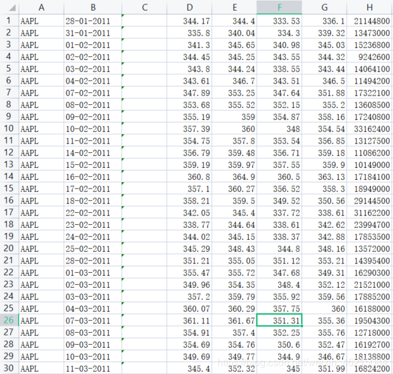Click volume cell 9242600
Image resolution: width=393 pixels, height=374 pixels.
(370, 56)
